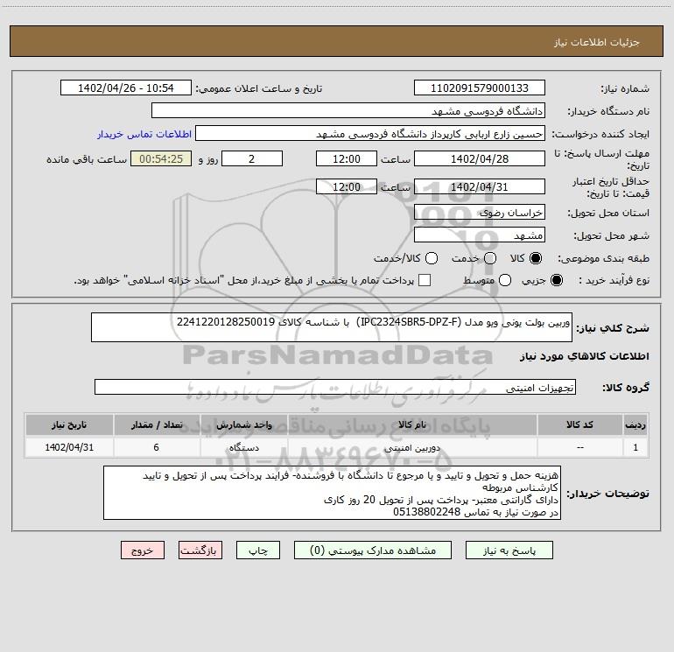Click the دوربین امنیتی cell in the table

412,447
